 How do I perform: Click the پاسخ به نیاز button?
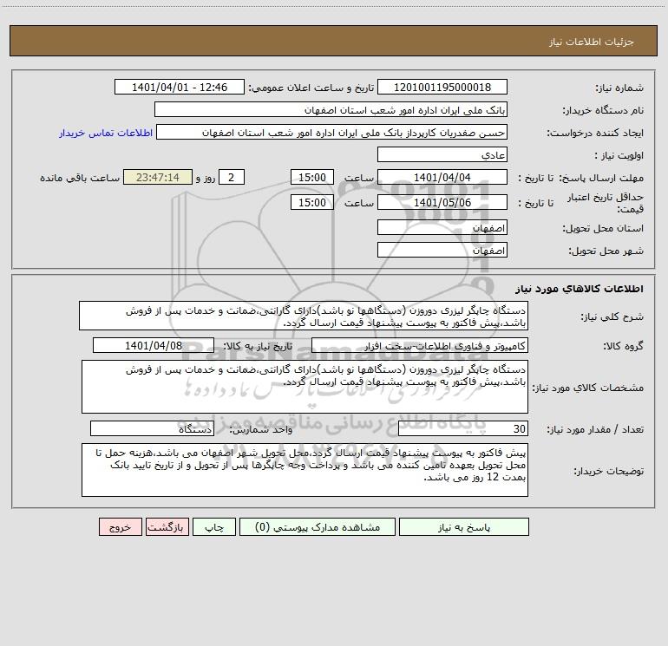464,527
